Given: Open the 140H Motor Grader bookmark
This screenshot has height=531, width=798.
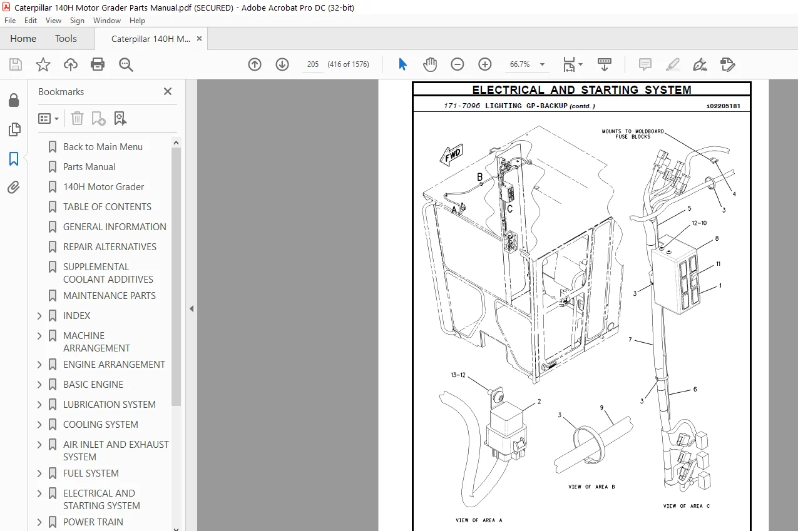Looking at the screenshot, I should click(103, 187).
